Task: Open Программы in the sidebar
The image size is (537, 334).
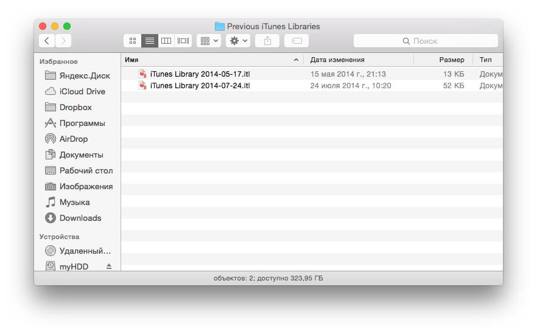Action: coord(77,123)
